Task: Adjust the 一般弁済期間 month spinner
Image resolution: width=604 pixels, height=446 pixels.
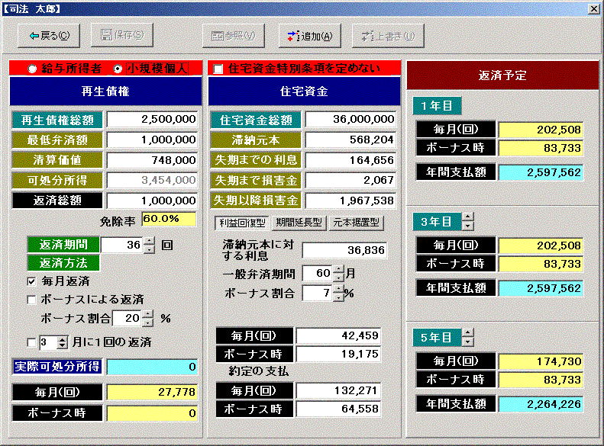Action: click(338, 273)
